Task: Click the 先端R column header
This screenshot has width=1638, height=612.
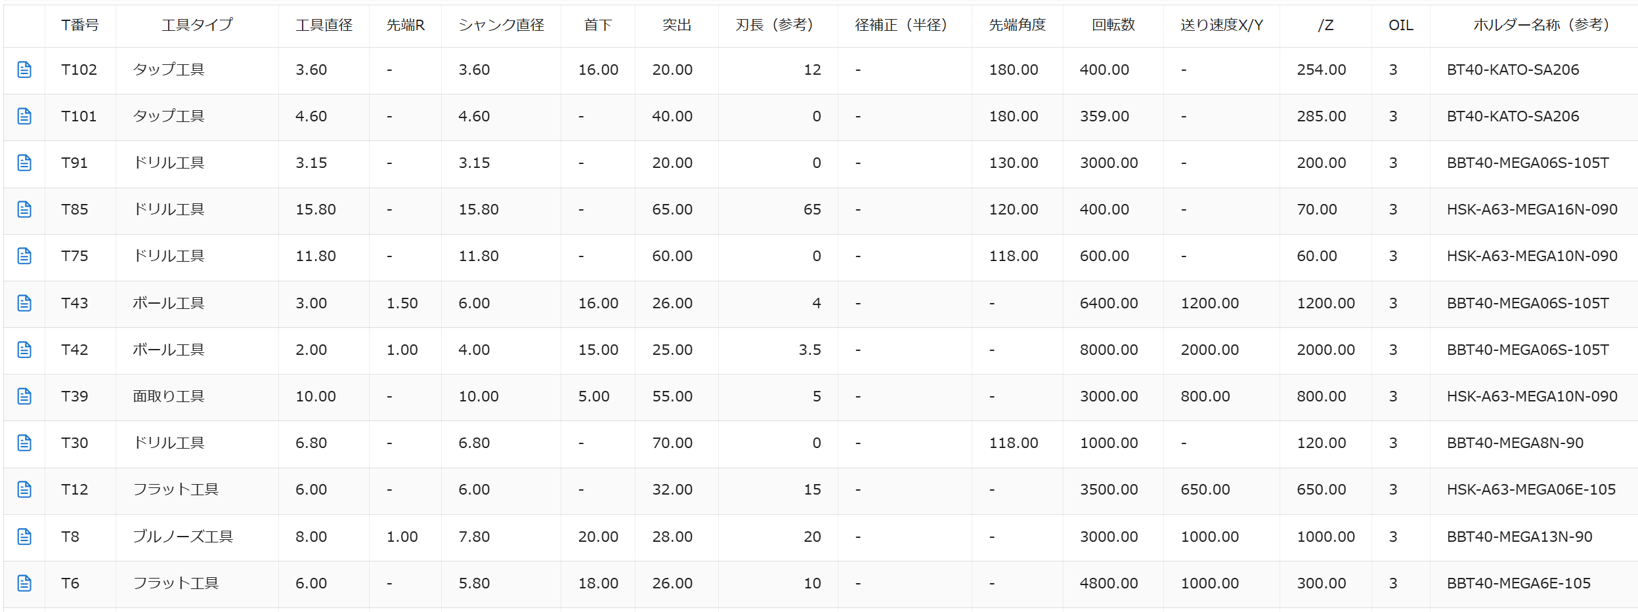Action: click(x=405, y=25)
